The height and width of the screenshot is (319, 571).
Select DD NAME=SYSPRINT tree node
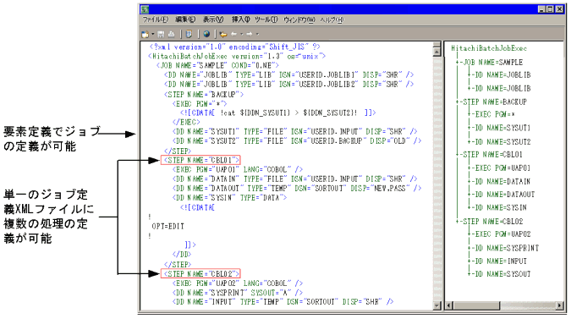click(x=507, y=248)
